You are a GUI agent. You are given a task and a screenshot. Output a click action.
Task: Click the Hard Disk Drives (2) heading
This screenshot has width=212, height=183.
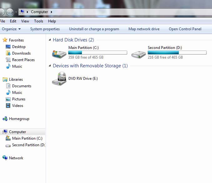[x=73, y=40]
